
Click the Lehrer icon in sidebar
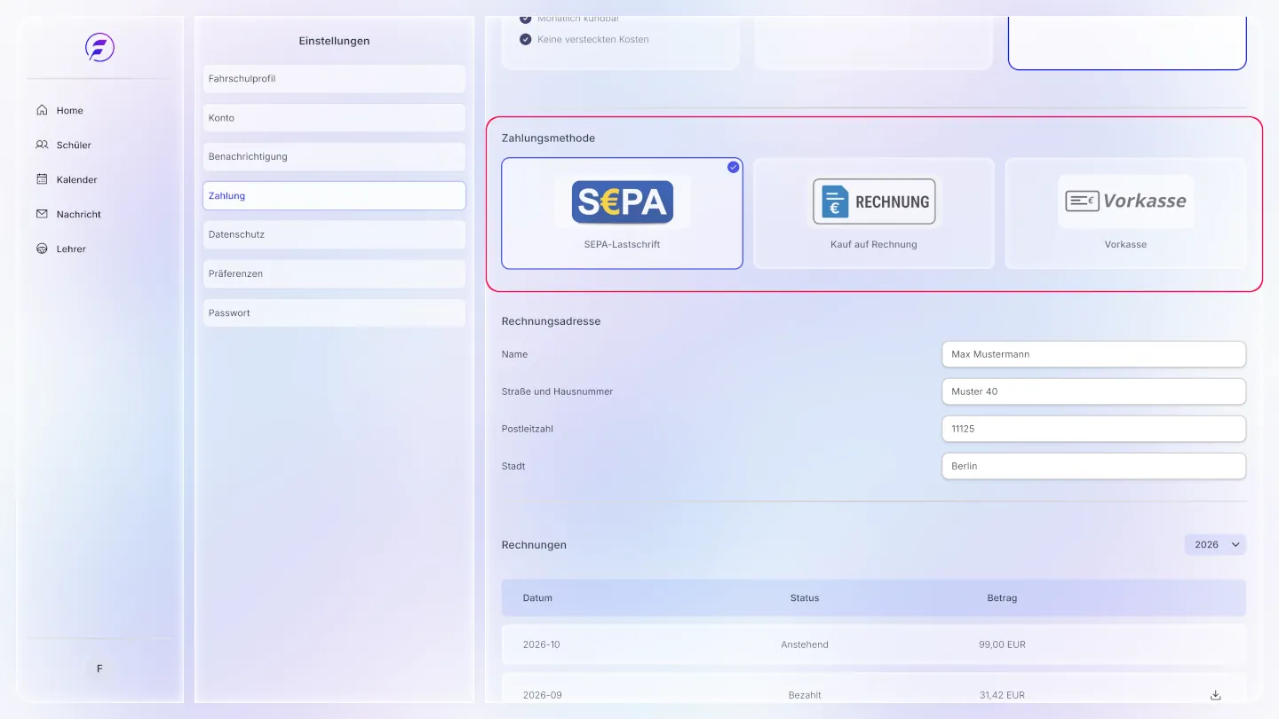[x=42, y=249]
